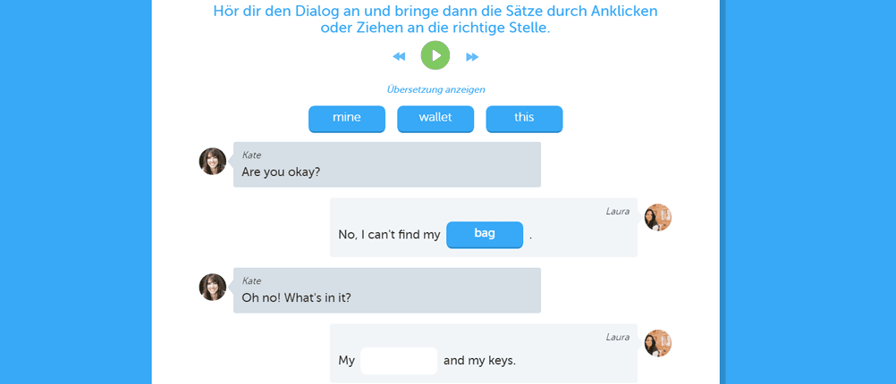The height and width of the screenshot is (384, 896).
Task: Remove the placed 'bag' word tile
Action: pos(485,235)
